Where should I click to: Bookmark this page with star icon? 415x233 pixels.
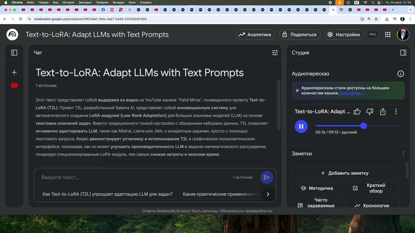click(x=376, y=19)
